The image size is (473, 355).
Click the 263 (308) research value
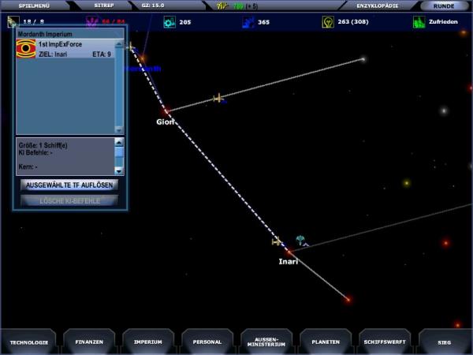353,22
